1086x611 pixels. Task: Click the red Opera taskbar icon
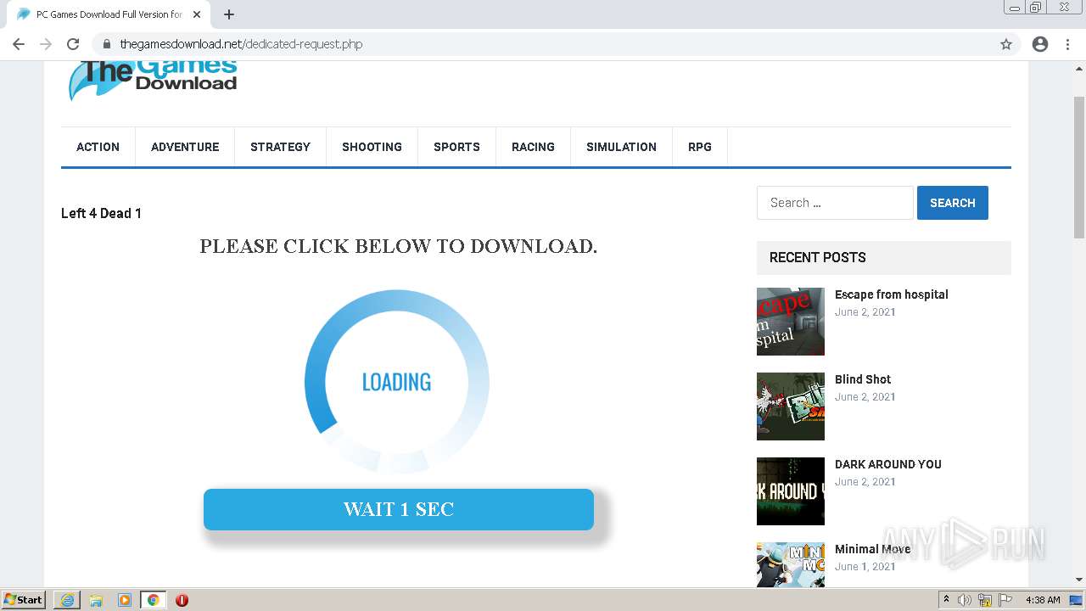(x=182, y=600)
